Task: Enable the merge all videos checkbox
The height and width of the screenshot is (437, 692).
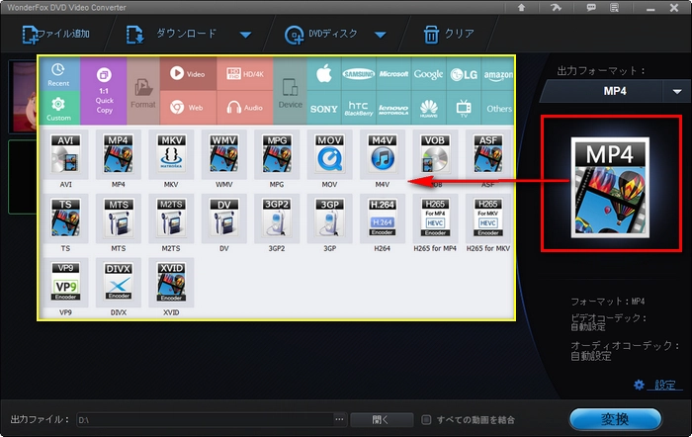Action: tap(426, 419)
